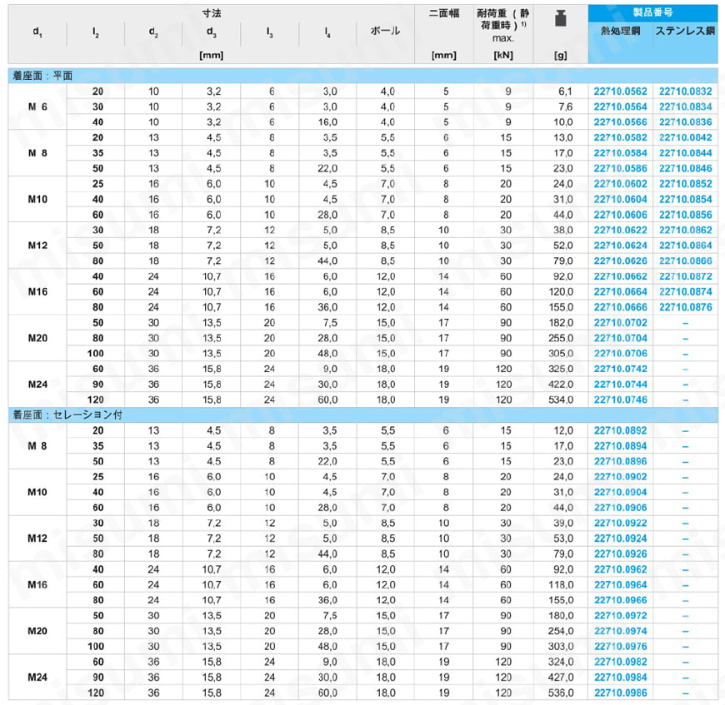This screenshot has height=705, width=725.
Task: Open stainless part 22710.0854
Action: [x=686, y=199]
